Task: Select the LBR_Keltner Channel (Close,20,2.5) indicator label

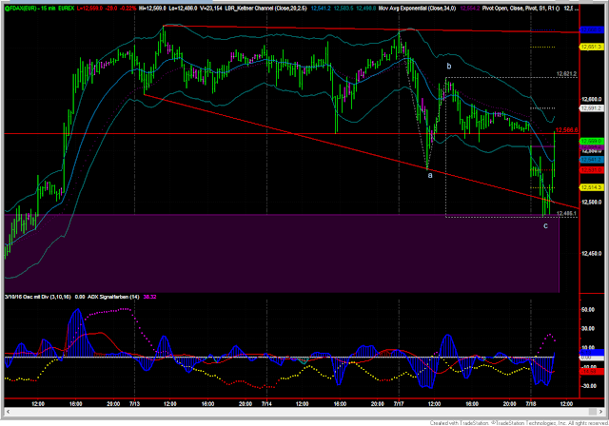Action: point(266,9)
